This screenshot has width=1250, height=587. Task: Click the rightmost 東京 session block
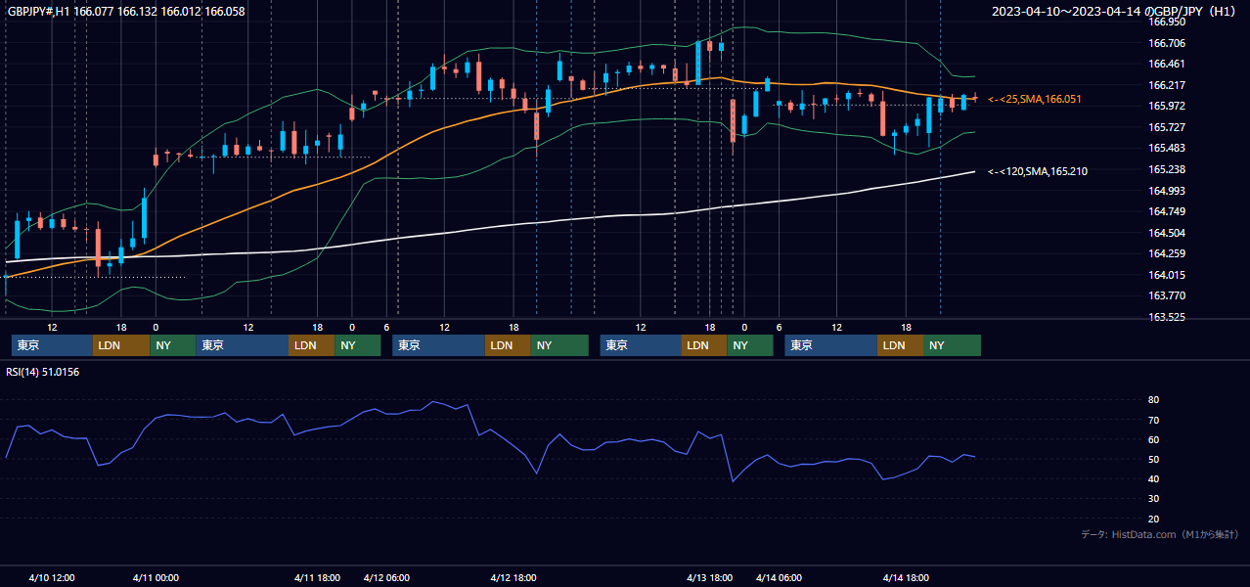point(830,345)
